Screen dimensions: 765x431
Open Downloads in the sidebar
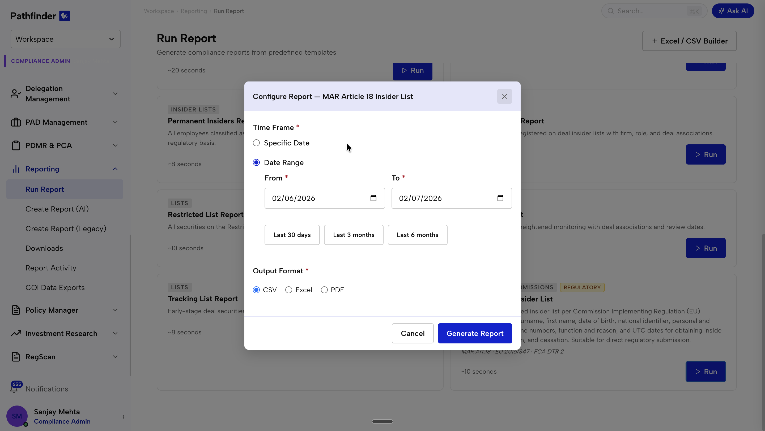point(44,248)
